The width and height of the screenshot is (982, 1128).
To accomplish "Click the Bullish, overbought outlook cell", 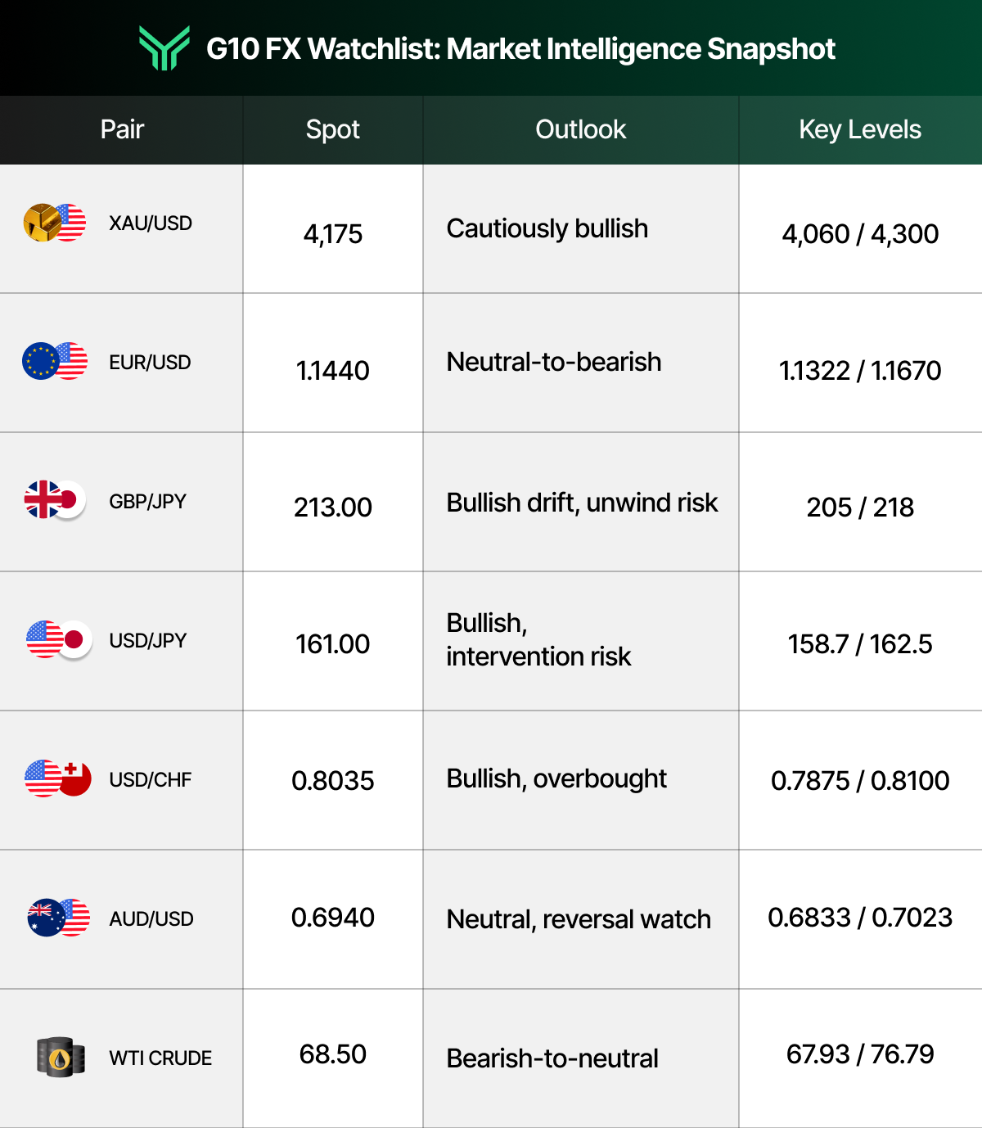I will (x=581, y=780).
